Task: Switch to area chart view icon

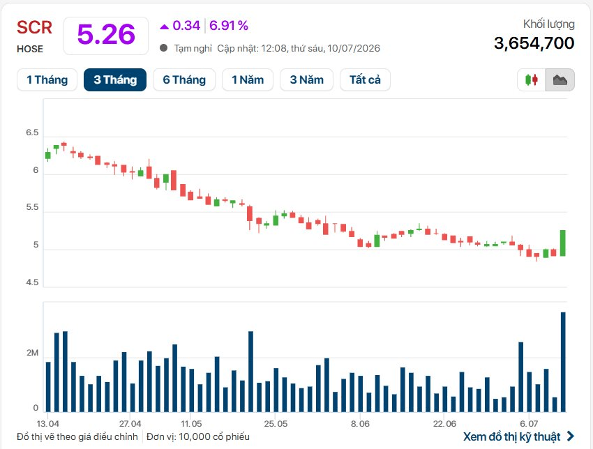Action: pos(560,79)
